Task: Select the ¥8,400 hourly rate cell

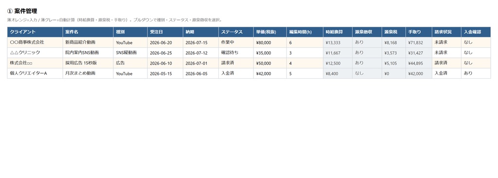Action: tap(338, 73)
